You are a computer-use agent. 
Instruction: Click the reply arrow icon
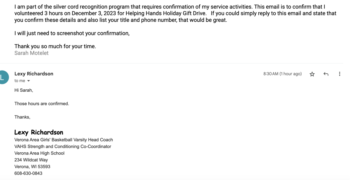click(326, 74)
